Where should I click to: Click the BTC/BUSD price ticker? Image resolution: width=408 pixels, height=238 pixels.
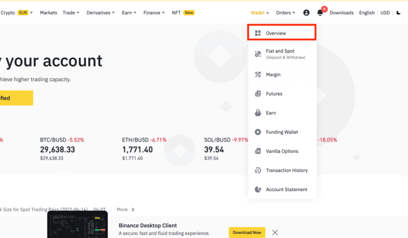click(x=57, y=149)
